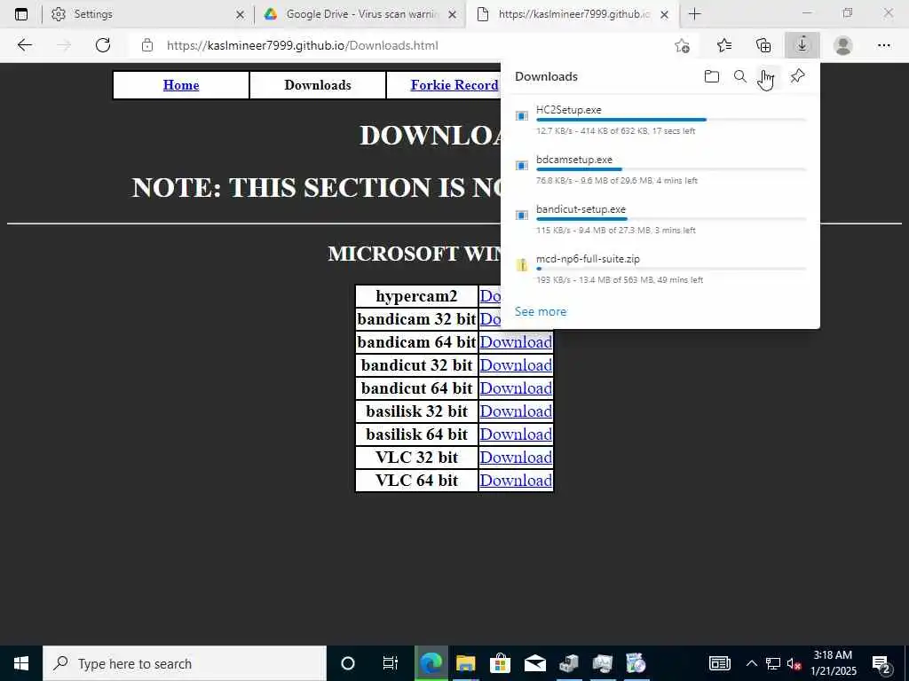Open the tab actions menu icon

tap(21, 14)
